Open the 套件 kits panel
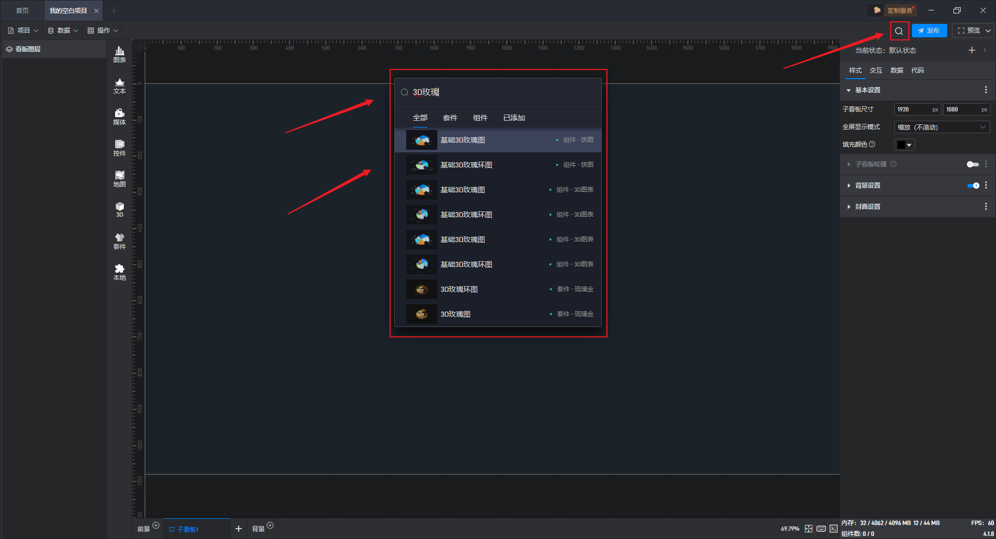The image size is (996, 539). pyautogui.click(x=119, y=241)
